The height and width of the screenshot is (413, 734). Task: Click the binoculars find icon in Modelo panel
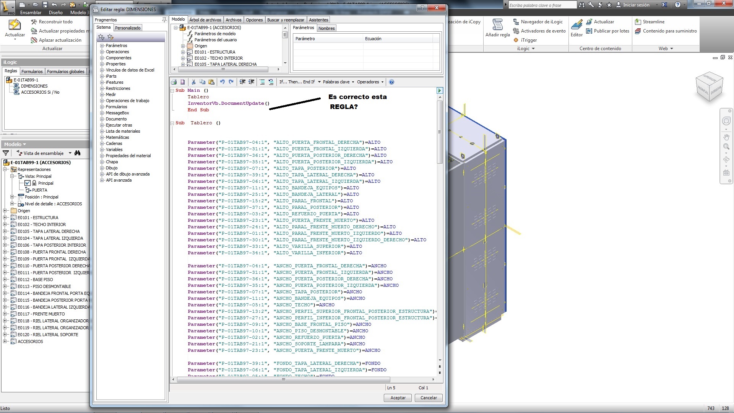point(78,153)
